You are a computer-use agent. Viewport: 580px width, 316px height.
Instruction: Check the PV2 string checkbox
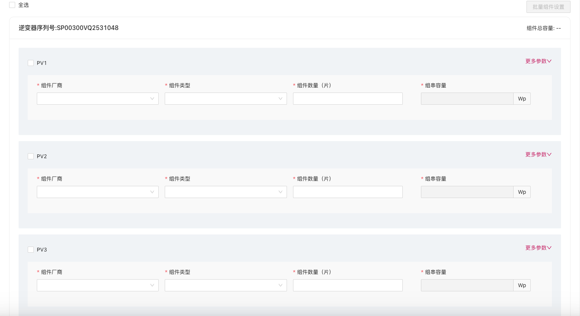[31, 156]
